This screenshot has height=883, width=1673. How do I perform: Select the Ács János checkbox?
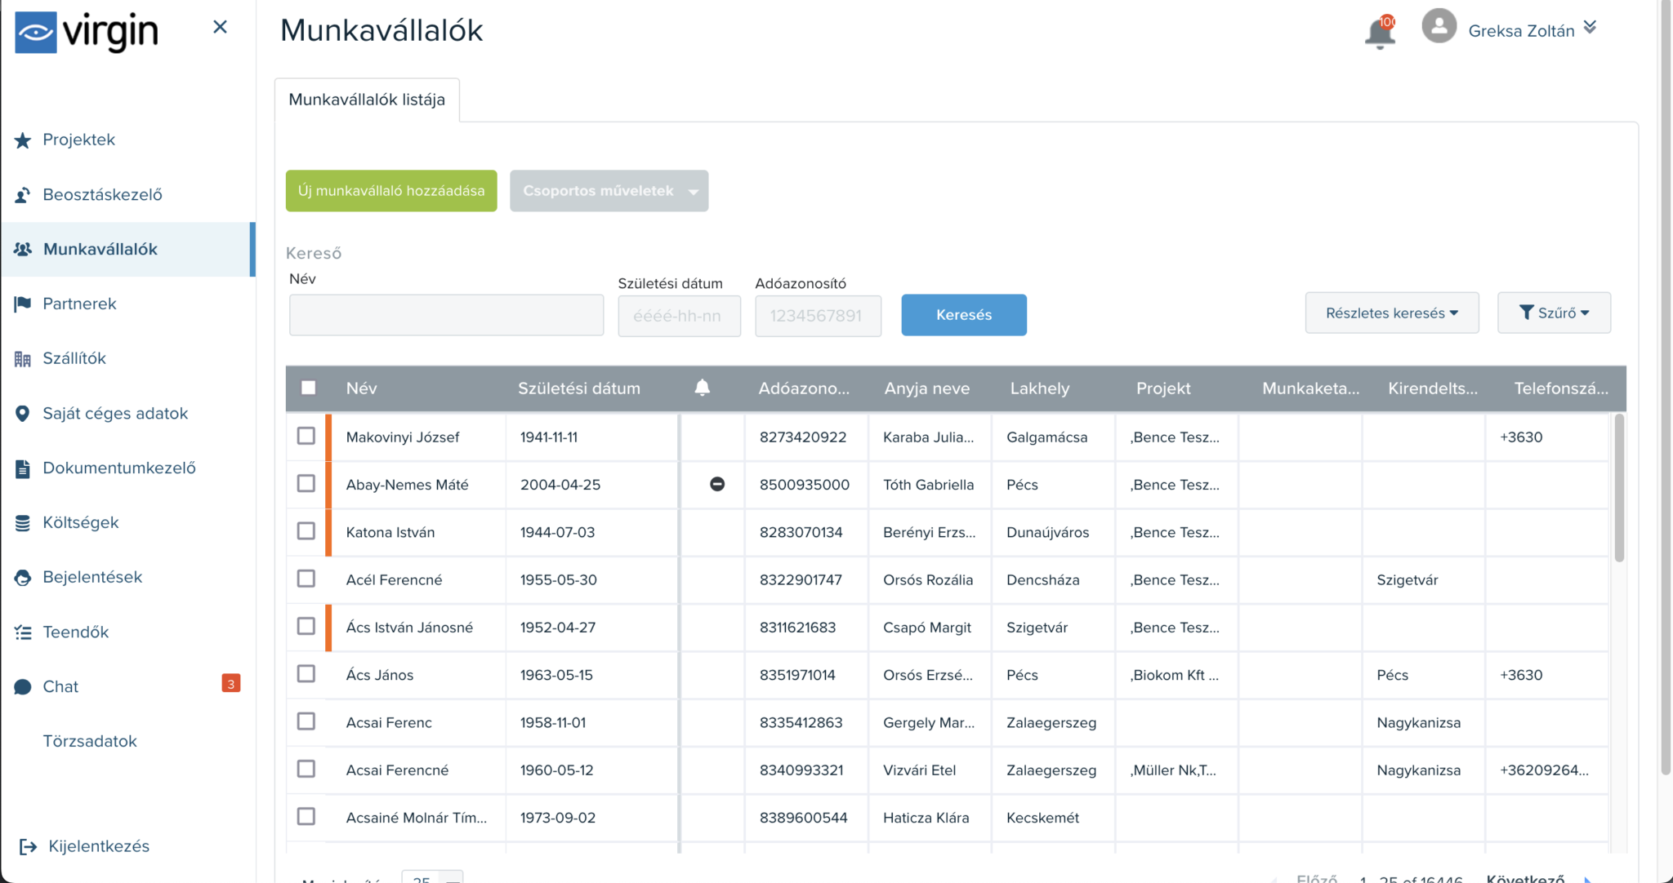(306, 673)
